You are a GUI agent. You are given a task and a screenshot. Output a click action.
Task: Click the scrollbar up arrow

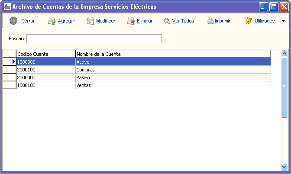coord(284,54)
